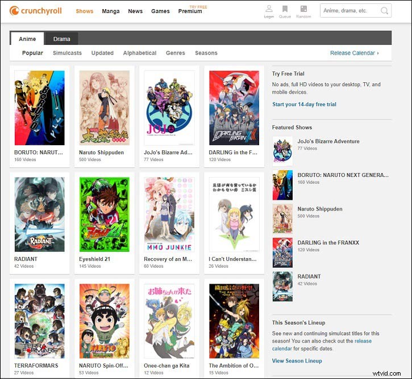Click featured JoJo's Bizarre Adventure title

328,141
